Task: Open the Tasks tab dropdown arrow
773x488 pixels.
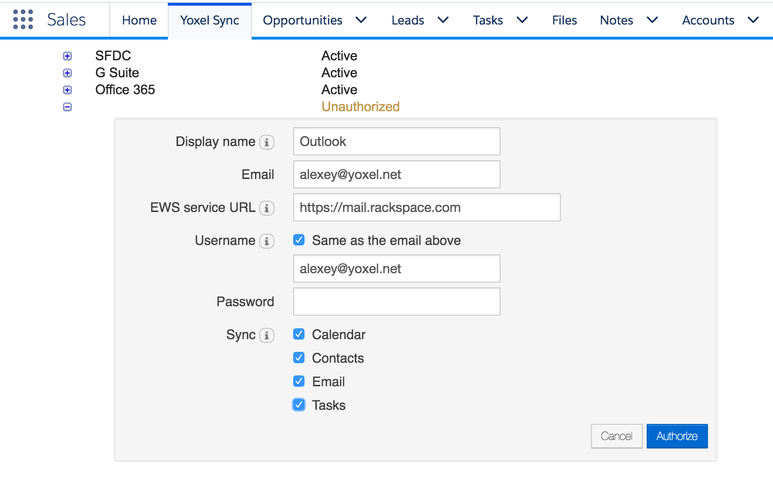Action: tap(522, 20)
